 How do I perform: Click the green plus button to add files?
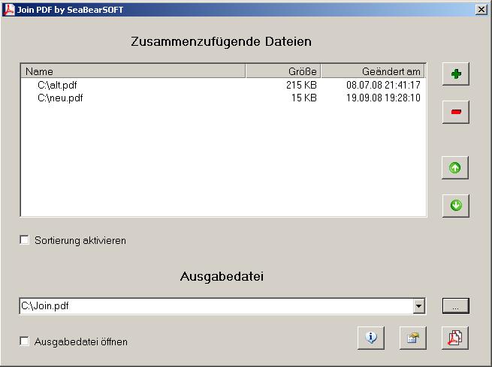pos(455,74)
